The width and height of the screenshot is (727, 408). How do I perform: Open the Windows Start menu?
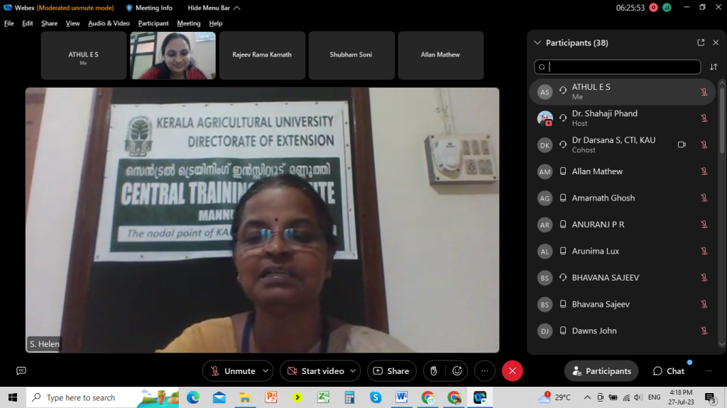[x=13, y=397]
